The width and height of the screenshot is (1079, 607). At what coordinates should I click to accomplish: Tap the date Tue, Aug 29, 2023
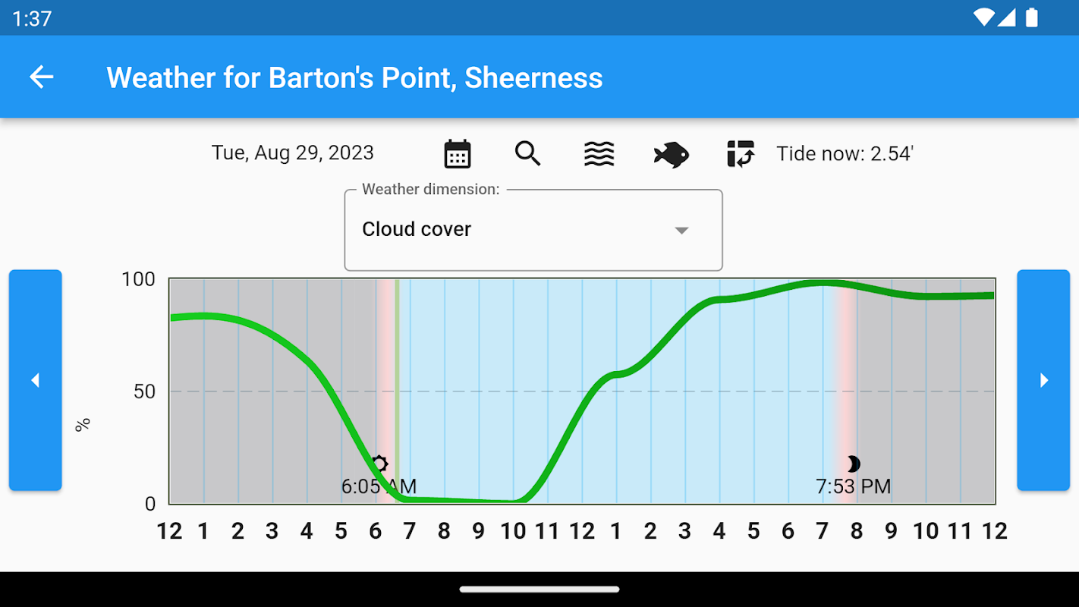(292, 153)
